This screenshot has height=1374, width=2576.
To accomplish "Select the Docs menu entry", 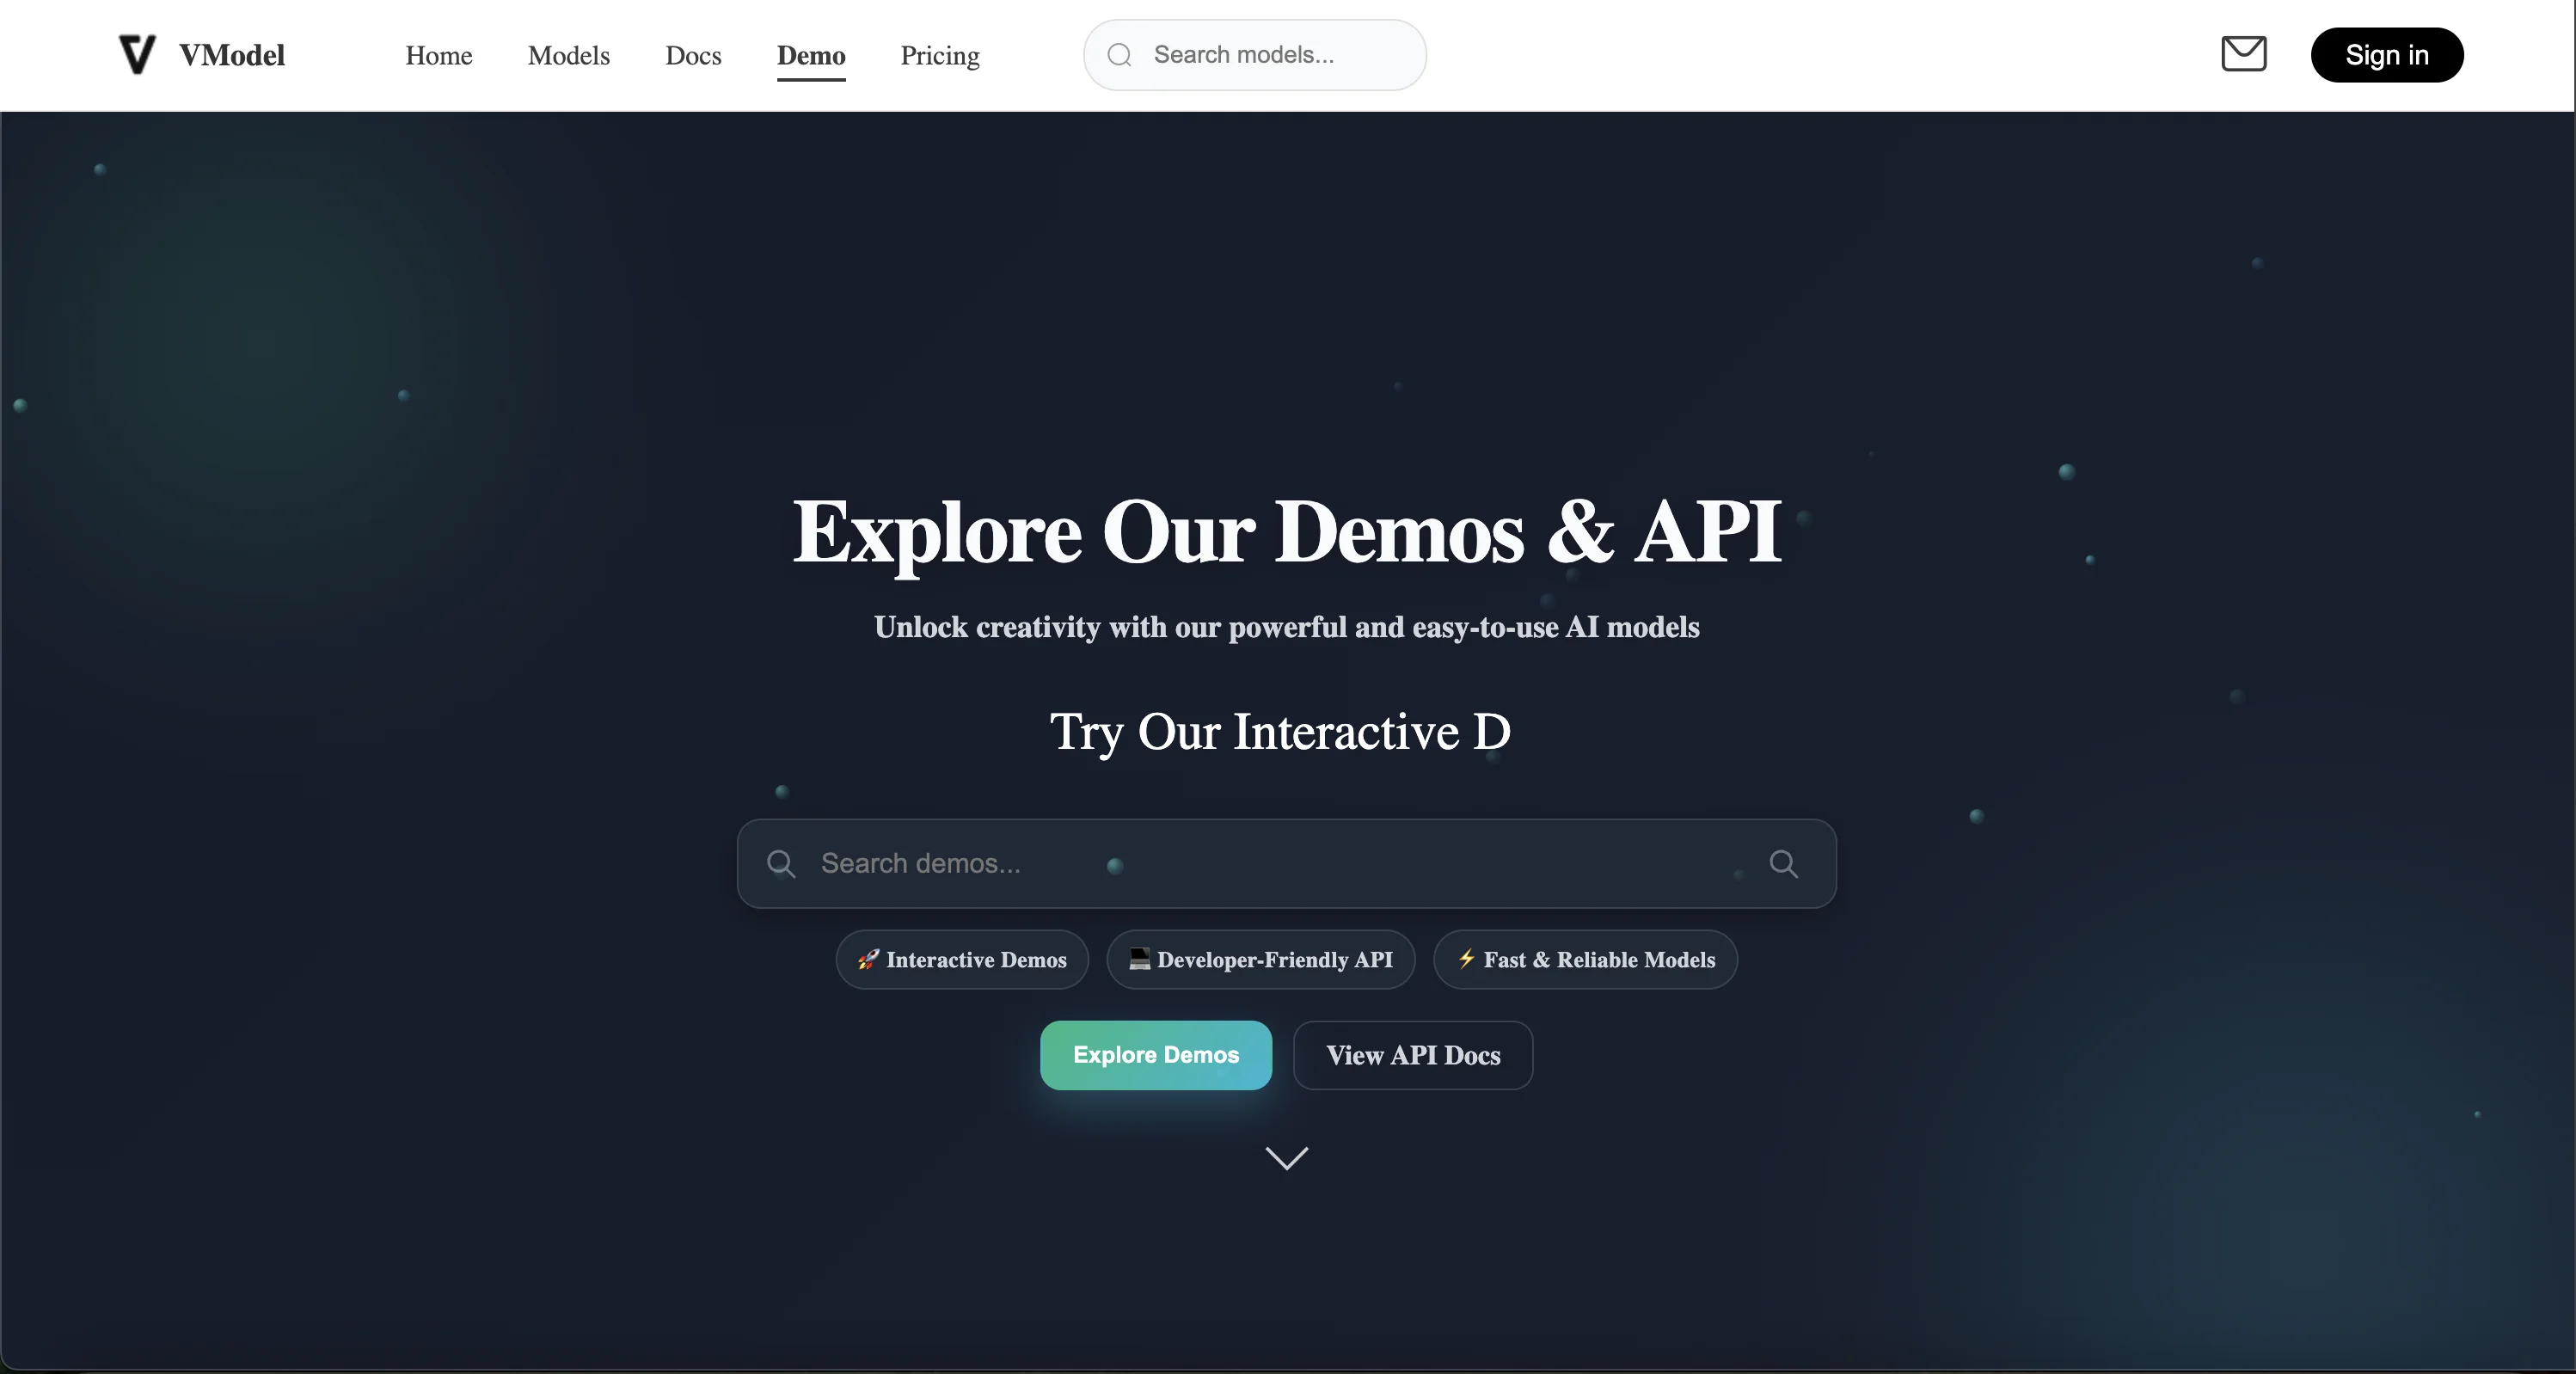I will [693, 55].
